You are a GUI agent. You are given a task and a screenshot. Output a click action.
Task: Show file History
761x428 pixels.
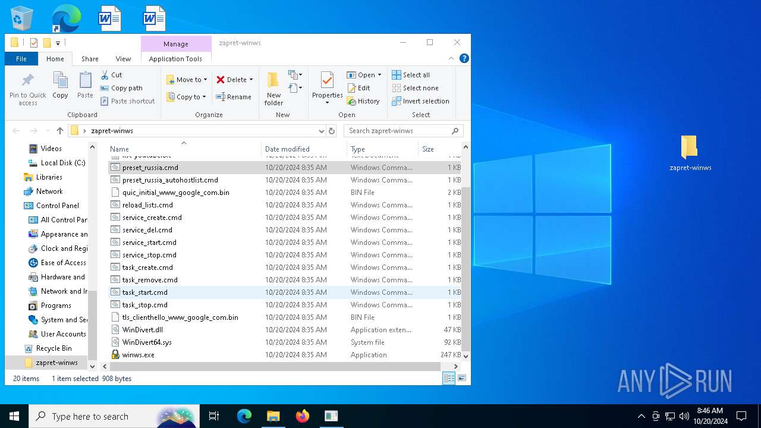click(363, 101)
